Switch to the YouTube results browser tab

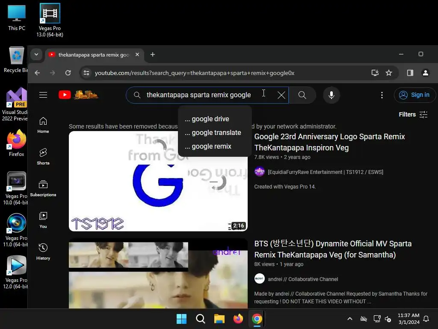[x=95, y=55]
